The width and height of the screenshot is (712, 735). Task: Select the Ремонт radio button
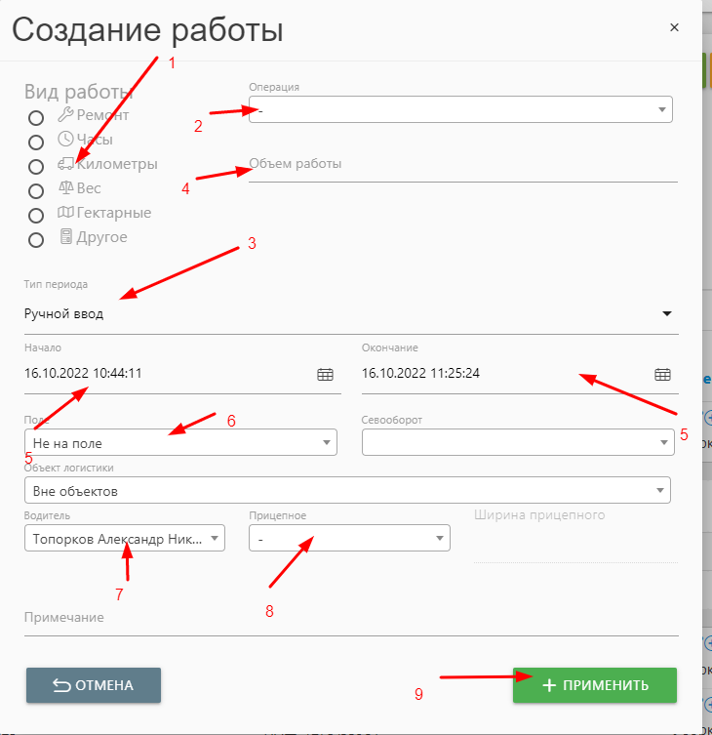(36, 118)
